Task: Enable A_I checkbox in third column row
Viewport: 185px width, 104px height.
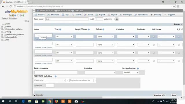Action: (179, 53)
